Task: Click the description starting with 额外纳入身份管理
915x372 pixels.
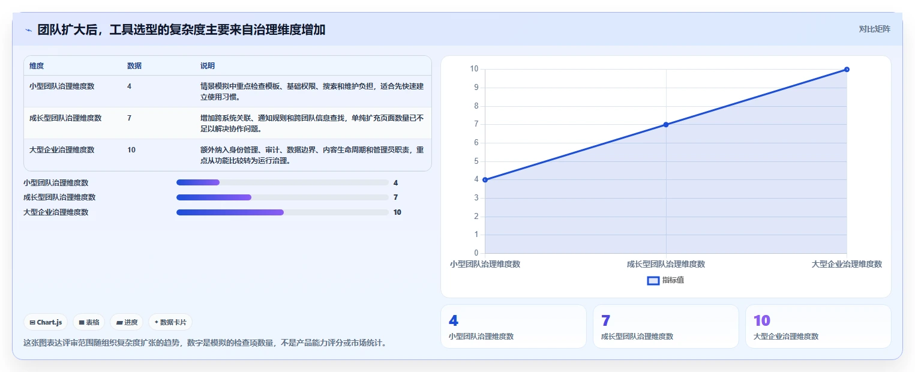Action: (312, 155)
